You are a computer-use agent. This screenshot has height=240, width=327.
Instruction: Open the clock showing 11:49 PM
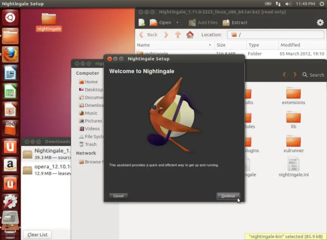click(x=305, y=4)
